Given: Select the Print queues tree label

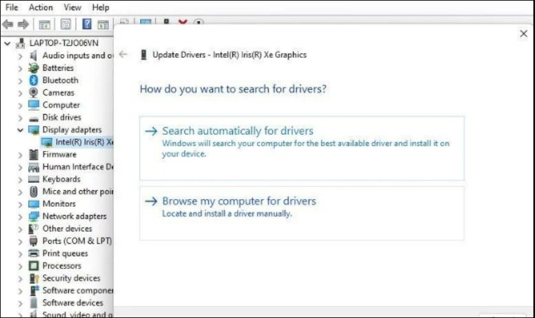Looking at the screenshot, I should (x=65, y=253).
